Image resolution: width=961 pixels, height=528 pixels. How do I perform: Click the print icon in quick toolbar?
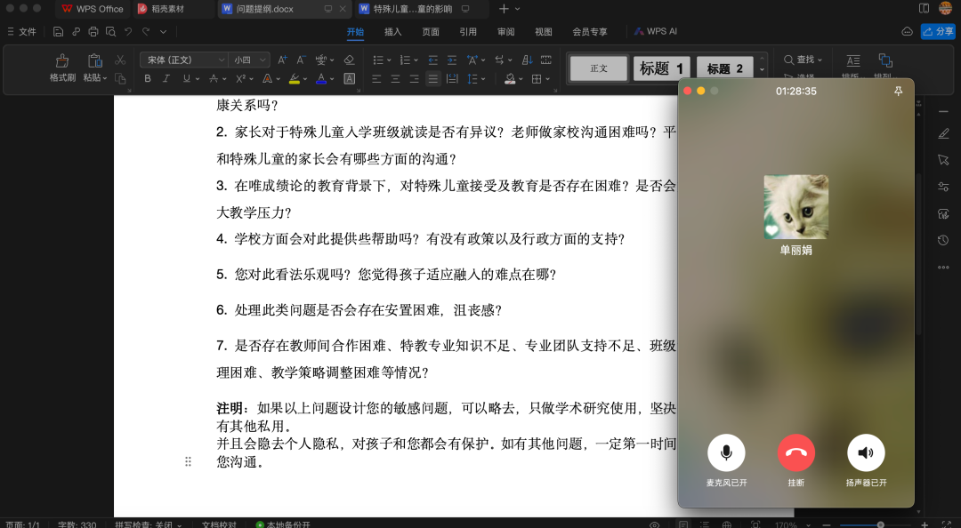[x=93, y=32]
